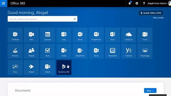Open the Mail app tile

[x=32, y=35]
